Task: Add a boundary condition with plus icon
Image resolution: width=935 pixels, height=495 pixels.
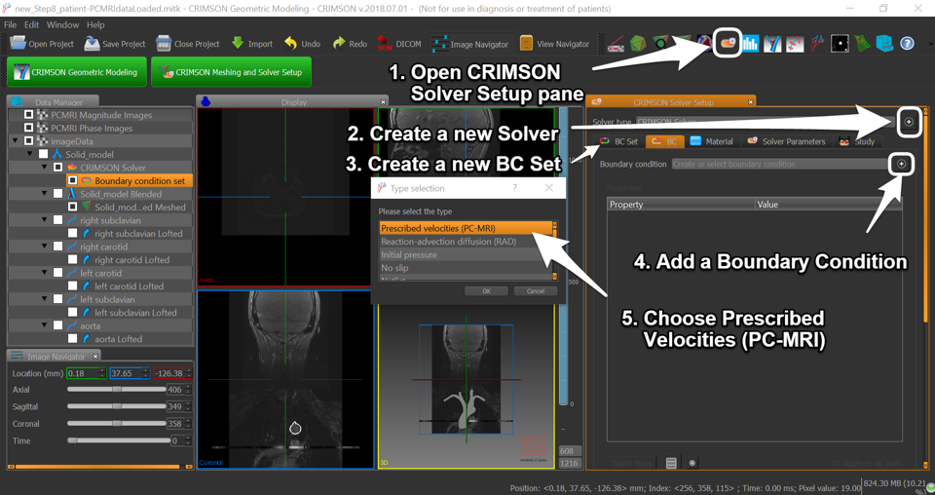Action: point(902,164)
